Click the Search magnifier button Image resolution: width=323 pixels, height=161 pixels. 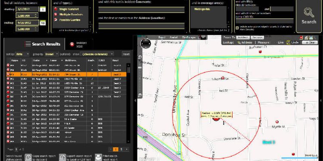(x=309, y=16)
